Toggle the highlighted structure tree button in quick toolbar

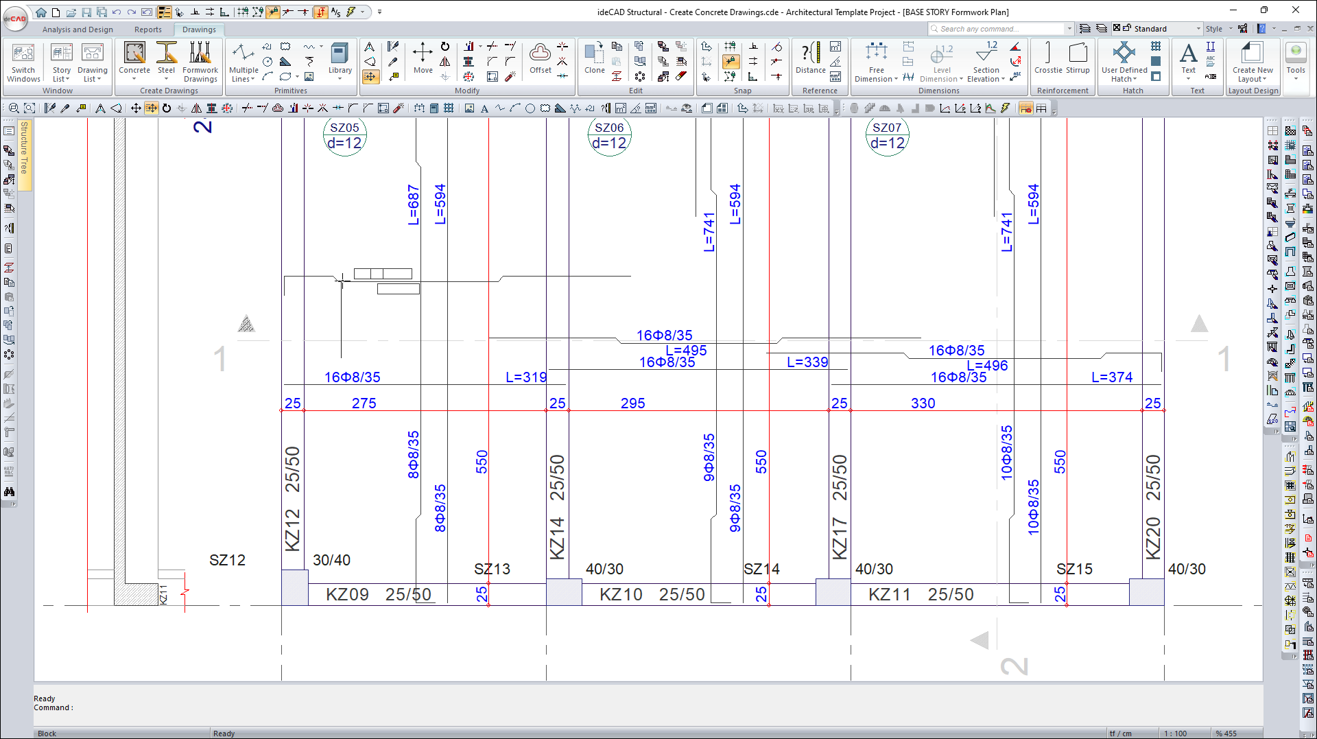[165, 12]
